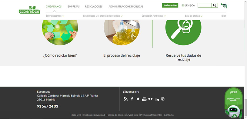Select the CIUDADANOS tab
Image resolution: width=247 pixels, height=119 pixels.
[x=54, y=7]
